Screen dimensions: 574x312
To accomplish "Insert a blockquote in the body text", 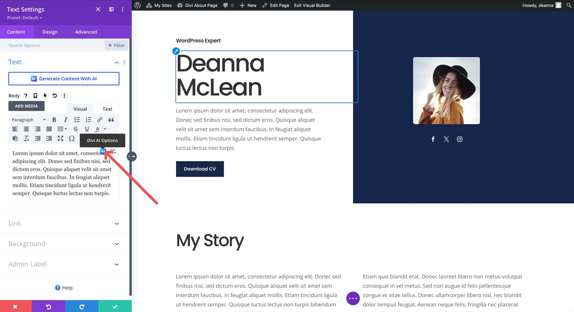I will [111, 120].
